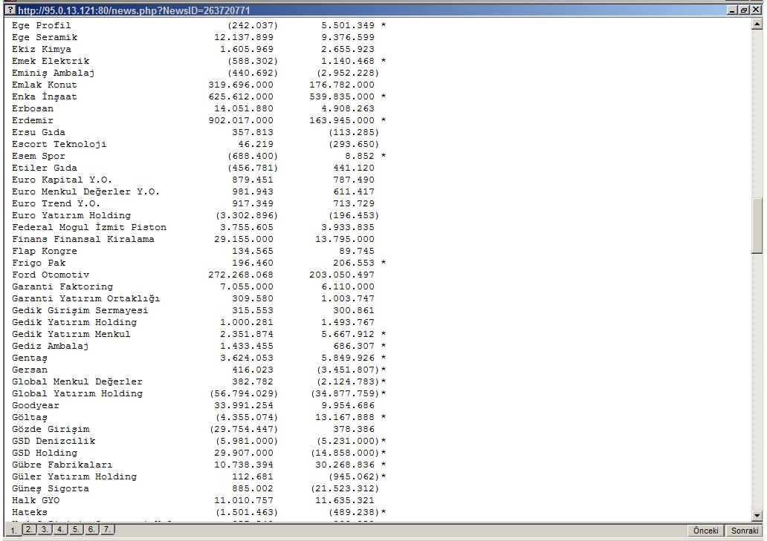The image size is (767, 541).
Task: Select the 'Eminiş Ambalaj' row name
Action: coord(54,73)
